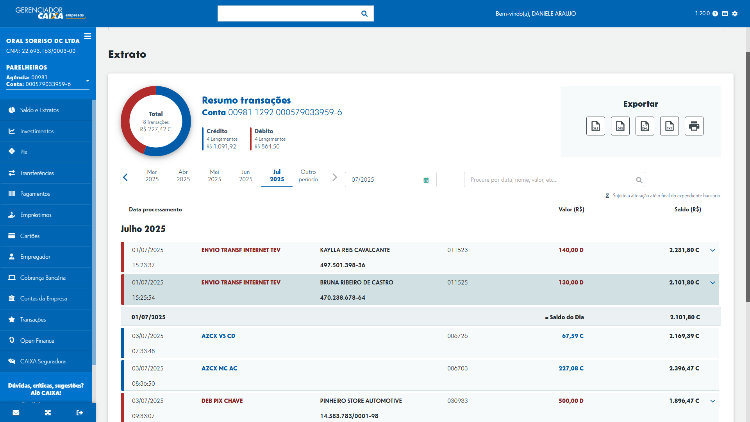Export statement as XML file
The image size is (750, 422).
tap(645, 126)
